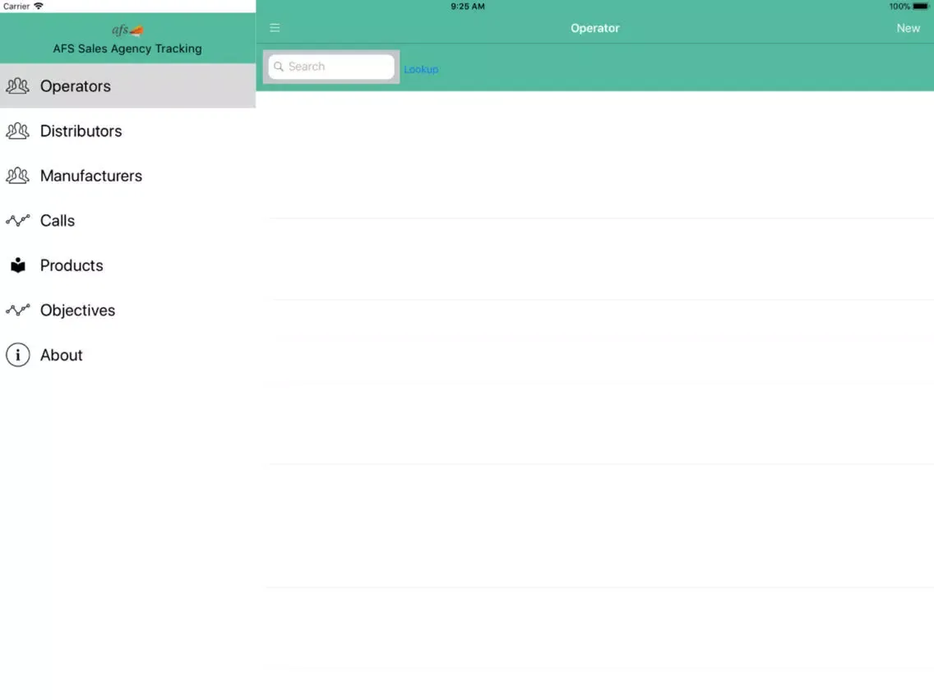Image resolution: width=934 pixels, height=700 pixels.
Task: Click the magnifier icon in search box
Action: [278, 67]
